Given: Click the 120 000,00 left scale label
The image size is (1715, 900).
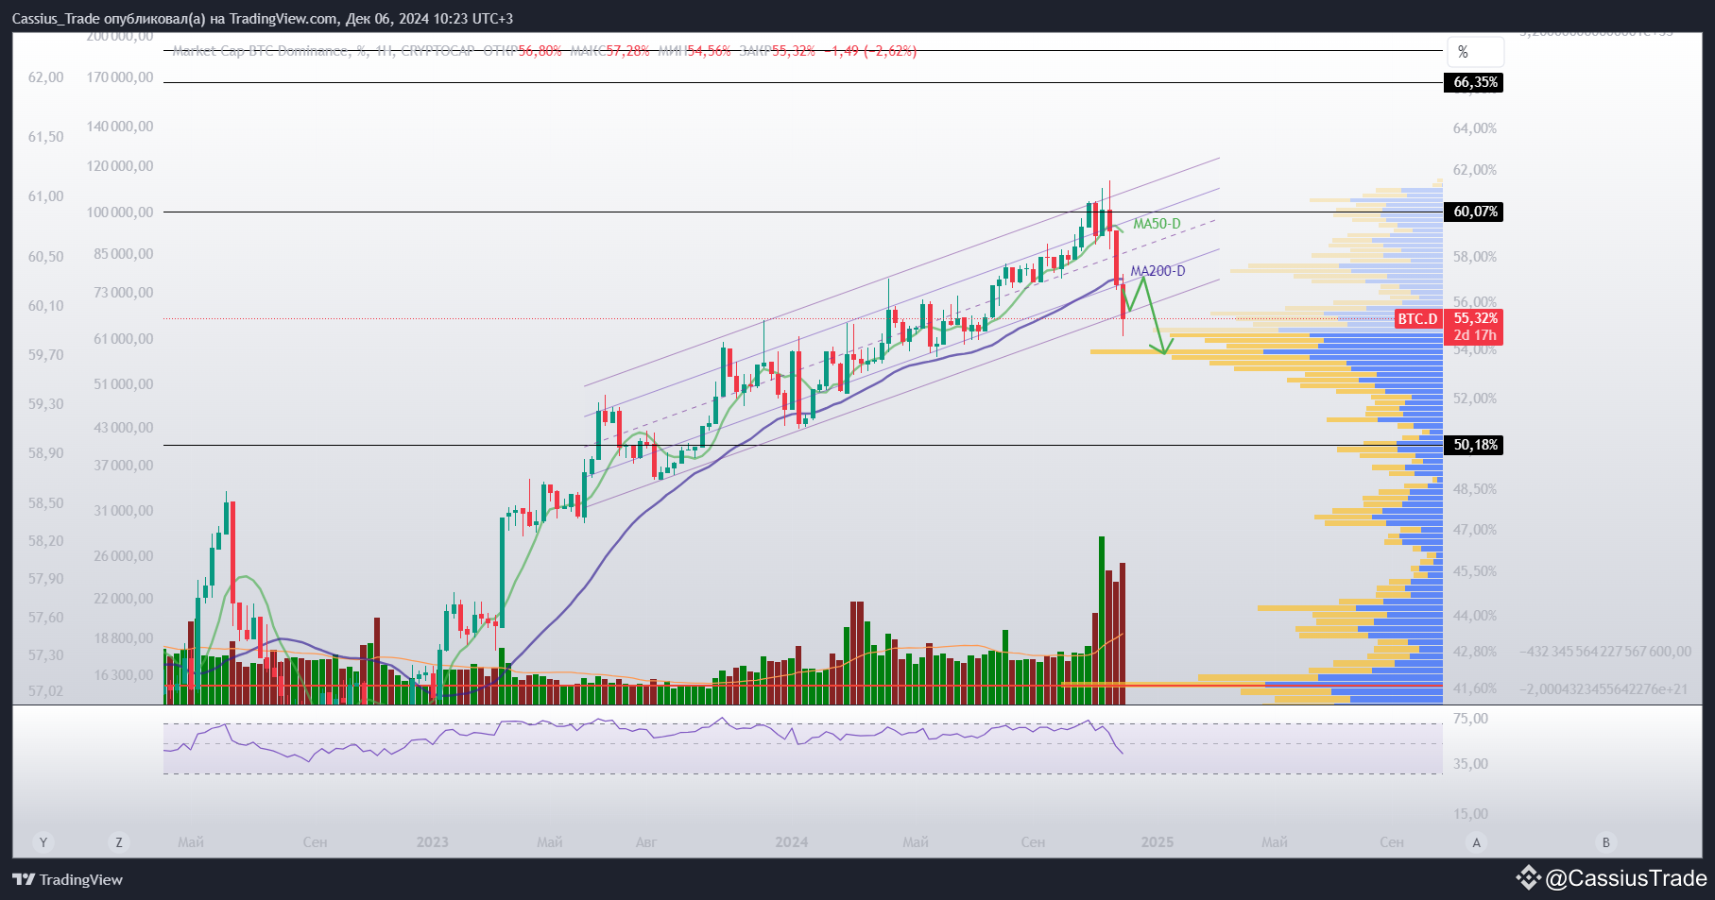Looking at the screenshot, I should (x=120, y=166).
